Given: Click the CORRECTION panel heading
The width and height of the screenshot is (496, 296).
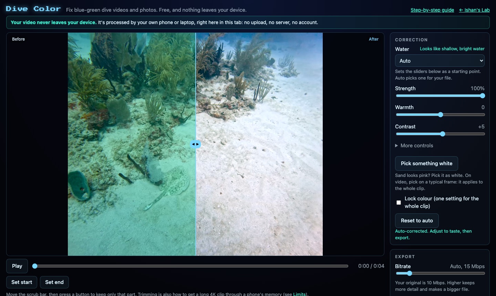Looking at the screenshot, I should [411, 40].
